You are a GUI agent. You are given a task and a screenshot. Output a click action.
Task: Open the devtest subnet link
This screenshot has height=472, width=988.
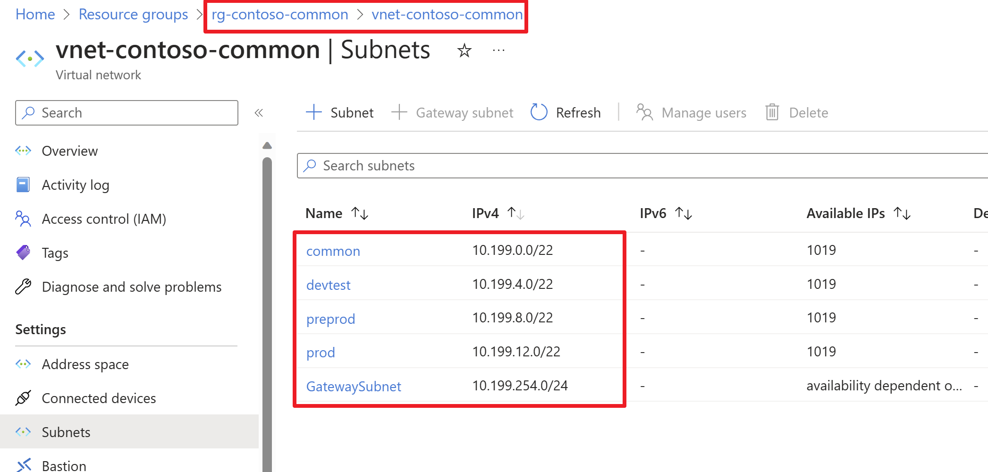click(329, 285)
